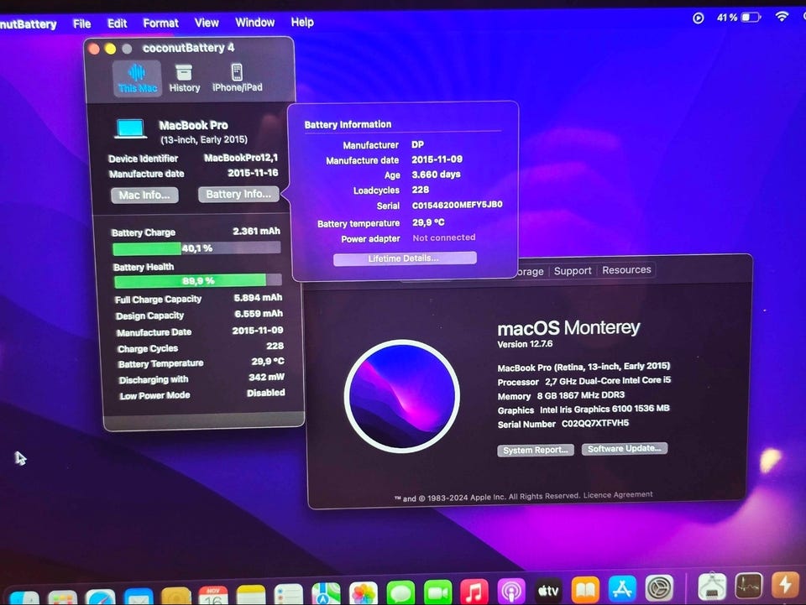Click the Low Power Mode Disabled value

tap(266, 393)
